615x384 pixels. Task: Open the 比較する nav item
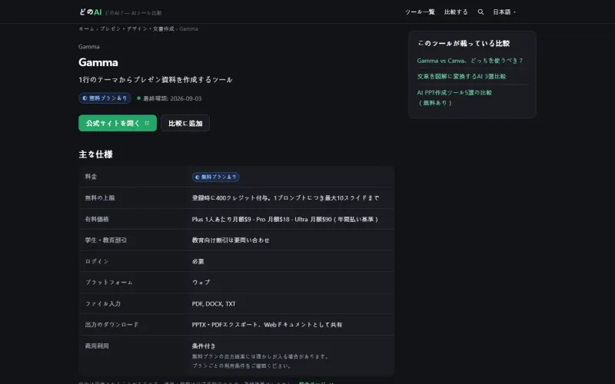click(x=456, y=12)
